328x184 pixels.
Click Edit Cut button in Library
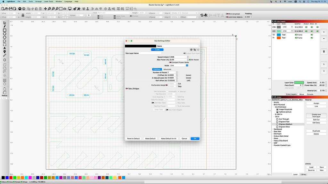(x=316, y=120)
